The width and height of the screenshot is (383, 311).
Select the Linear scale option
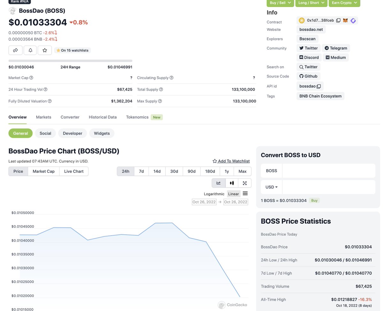[233, 194]
